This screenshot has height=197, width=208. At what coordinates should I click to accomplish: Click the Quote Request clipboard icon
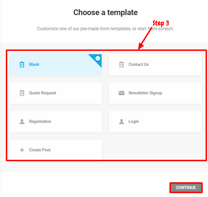click(x=22, y=93)
